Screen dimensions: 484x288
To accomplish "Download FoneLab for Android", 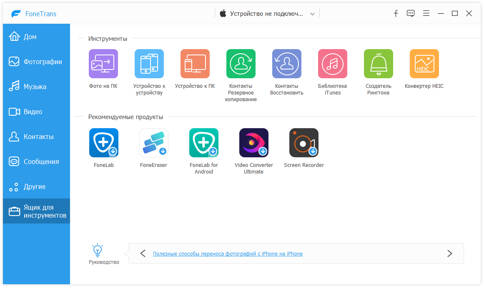I will click(204, 143).
